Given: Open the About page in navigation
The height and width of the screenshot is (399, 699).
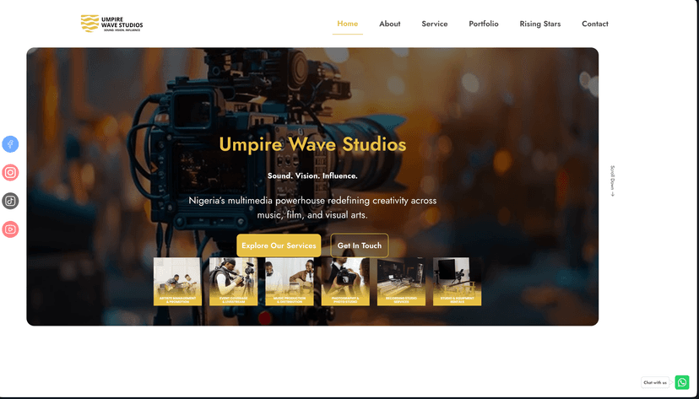Looking at the screenshot, I should (390, 24).
